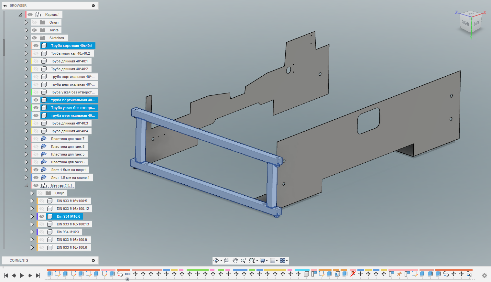Select the gray box body feature in timeline
This screenshot has width=491, height=282.
coord(306,274)
